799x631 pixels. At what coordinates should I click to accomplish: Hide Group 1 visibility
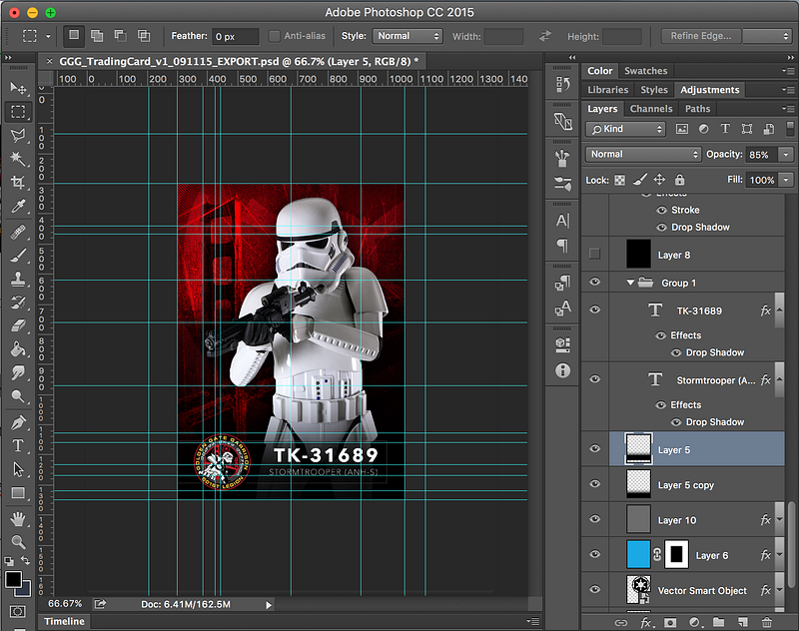(x=594, y=282)
